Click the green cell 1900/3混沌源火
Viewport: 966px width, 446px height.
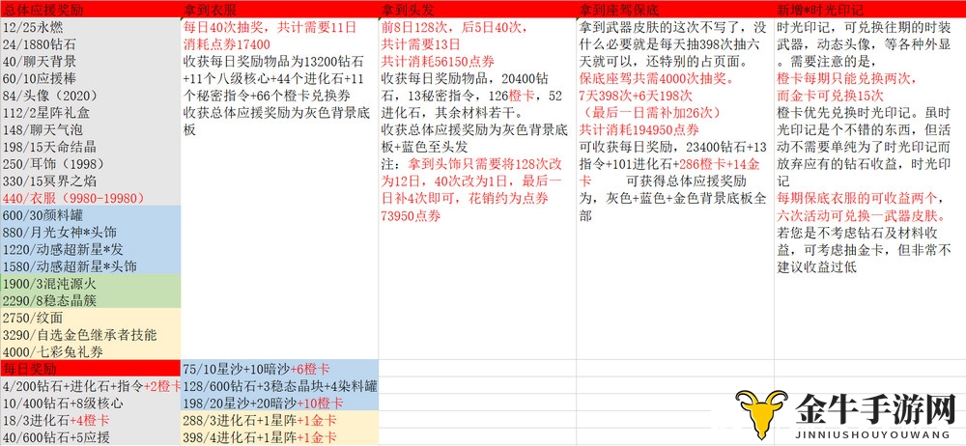click(x=91, y=284)
